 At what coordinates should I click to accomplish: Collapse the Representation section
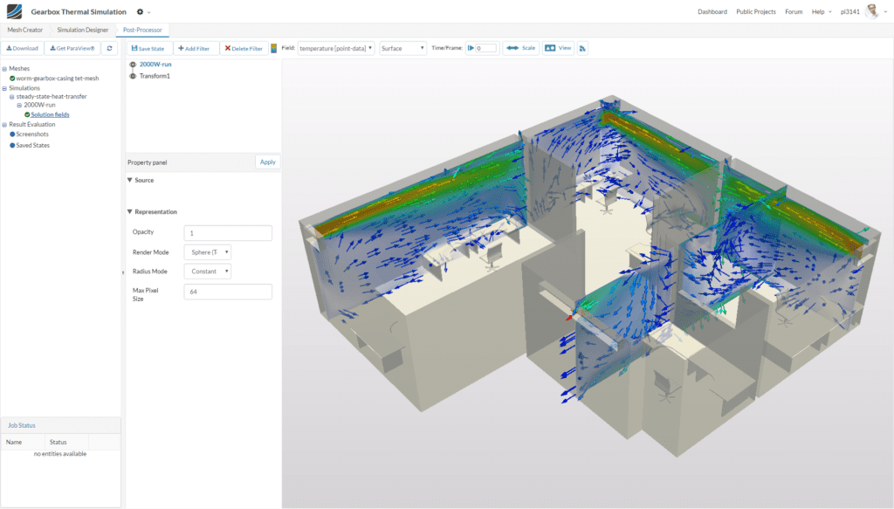coord(131,211)
